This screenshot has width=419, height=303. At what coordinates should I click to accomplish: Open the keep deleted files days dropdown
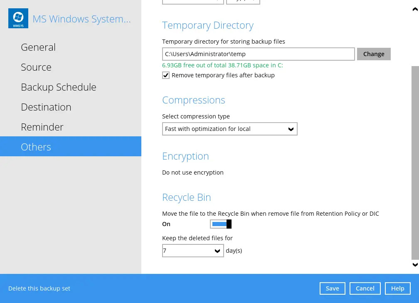[x=193, y=251]
